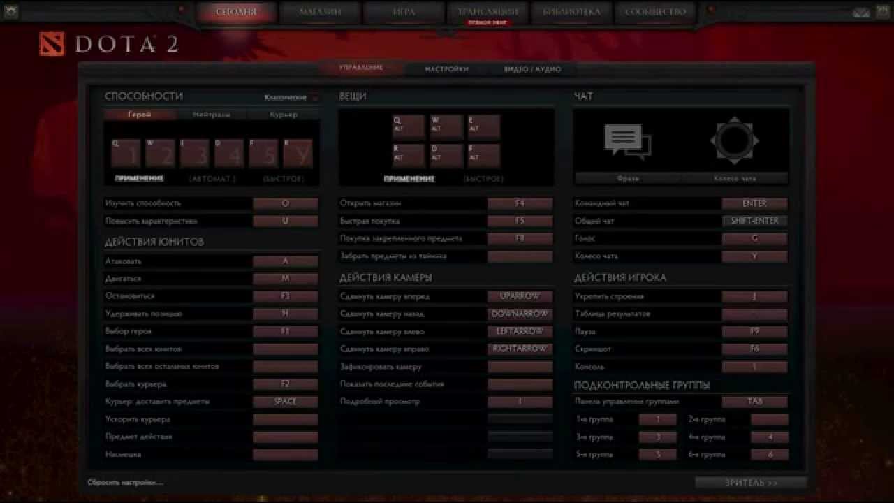Change the Открыть магазин key binding F4
Screen dimensions: 894x503
[520, 203]
